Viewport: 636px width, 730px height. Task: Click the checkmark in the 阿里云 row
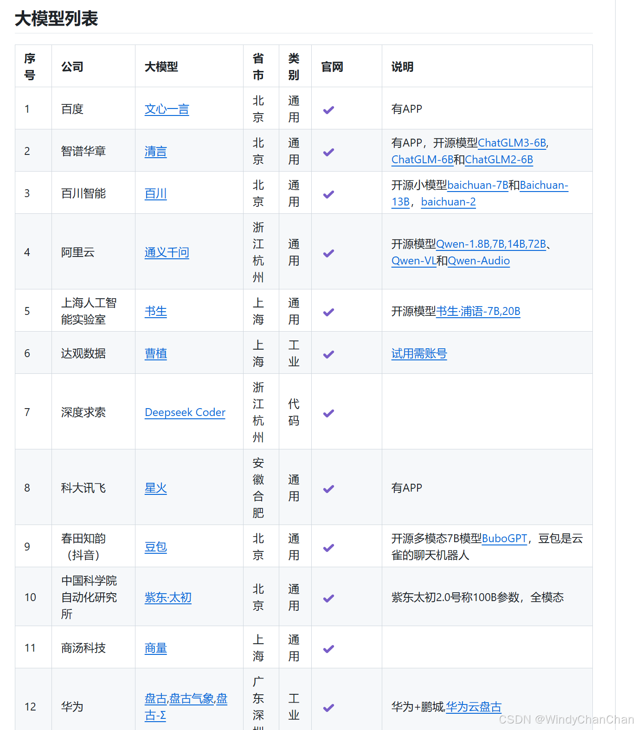(x=328, y=253)
